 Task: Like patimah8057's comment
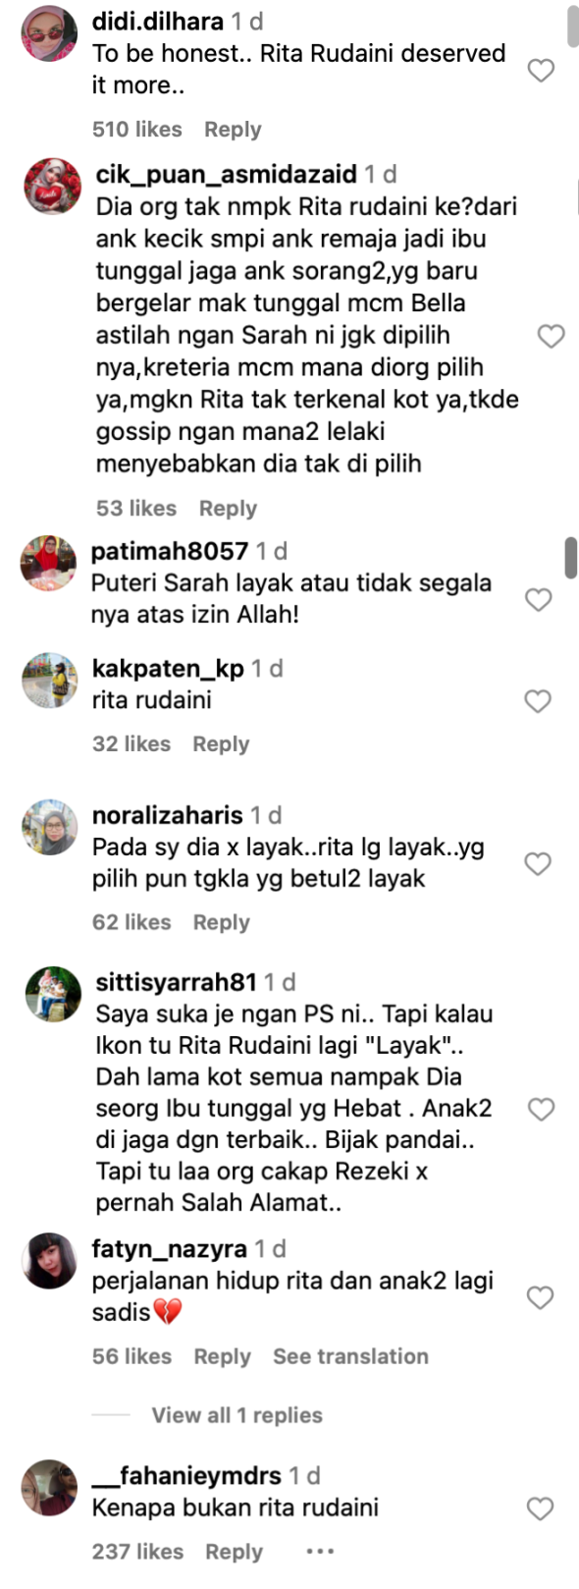click(539, 599)
